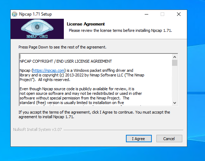Click the scroll up arrow of license text
Viewport: 205px width, 161px height.
(174, 57)
